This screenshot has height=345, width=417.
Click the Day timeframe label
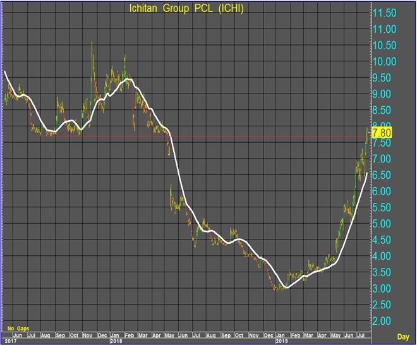[403, 337]
